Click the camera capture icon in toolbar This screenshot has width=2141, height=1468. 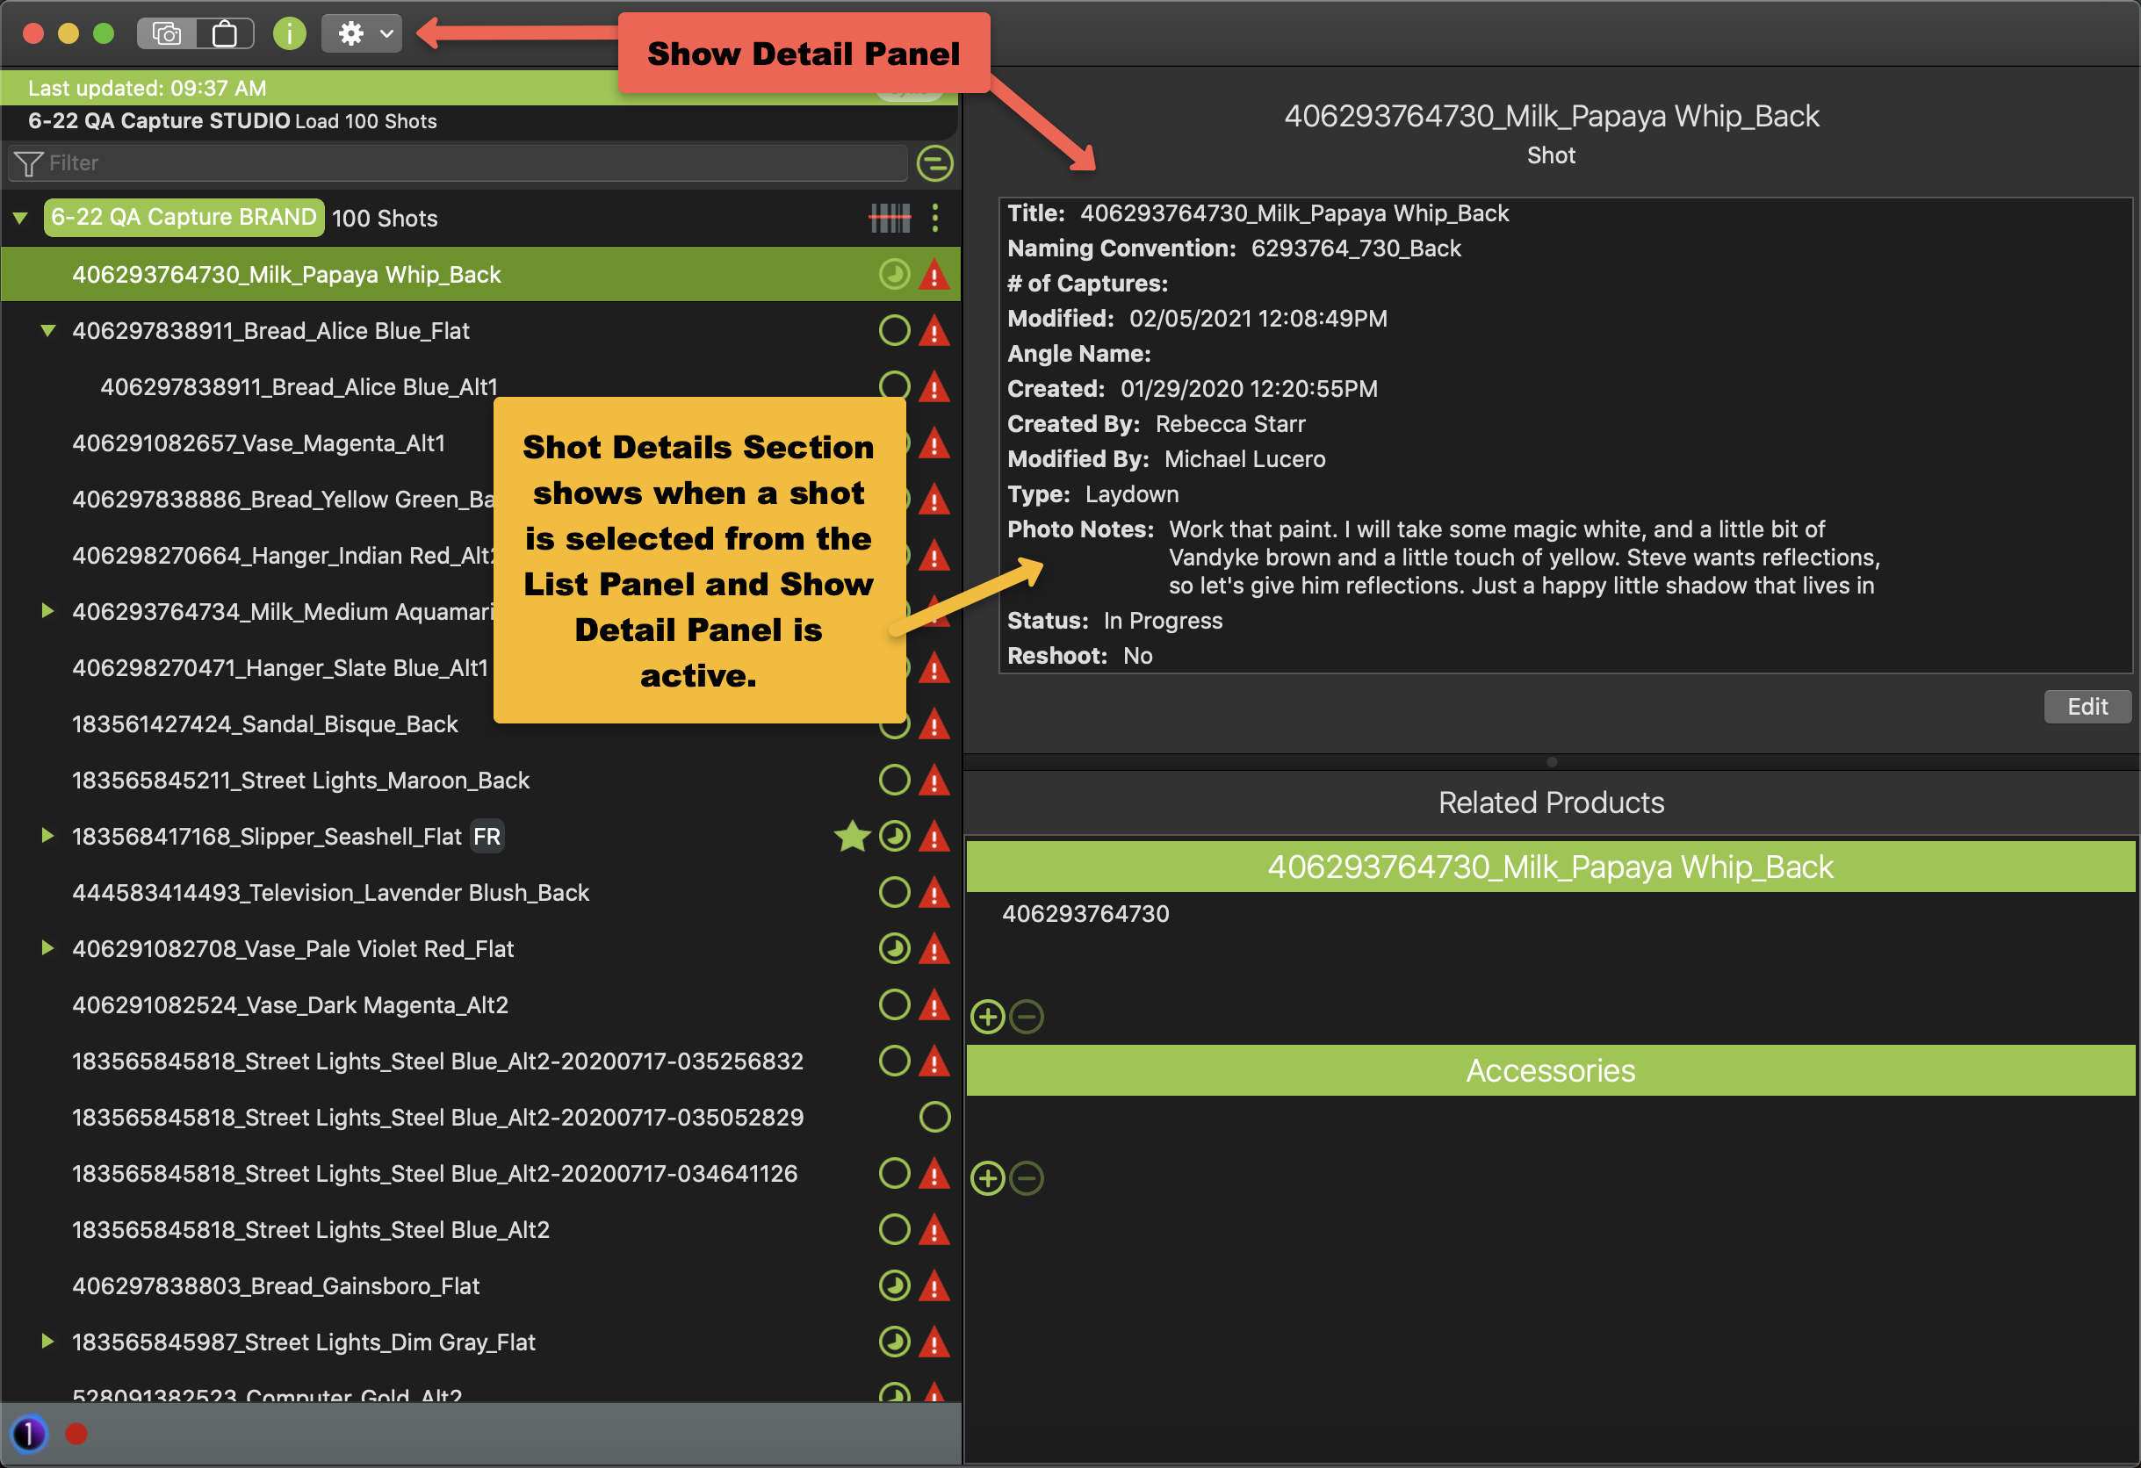tap(167, 34)
